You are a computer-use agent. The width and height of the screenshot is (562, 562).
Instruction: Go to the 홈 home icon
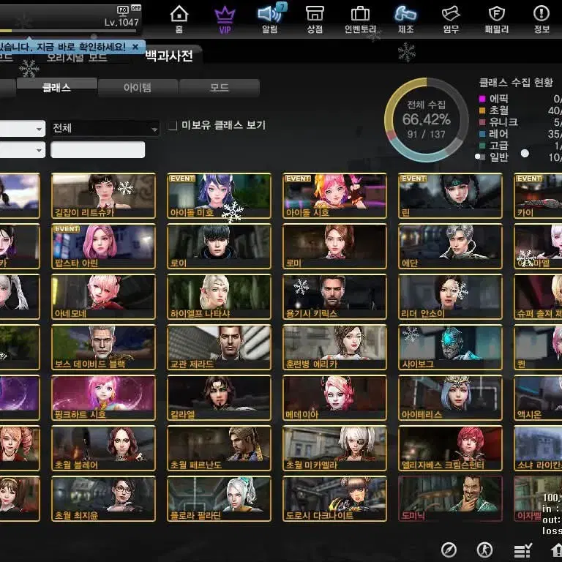click(x=179, y=18)
